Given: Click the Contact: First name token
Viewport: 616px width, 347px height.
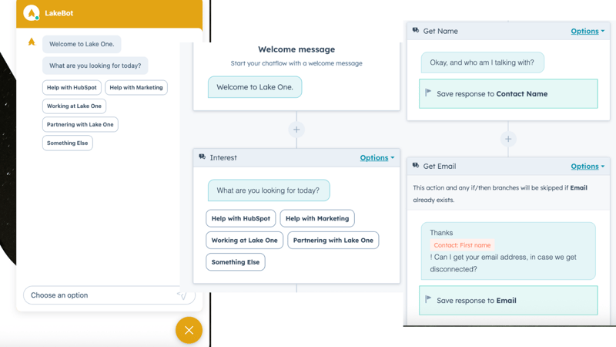Looking at the screenshot, I should [463, 245].
